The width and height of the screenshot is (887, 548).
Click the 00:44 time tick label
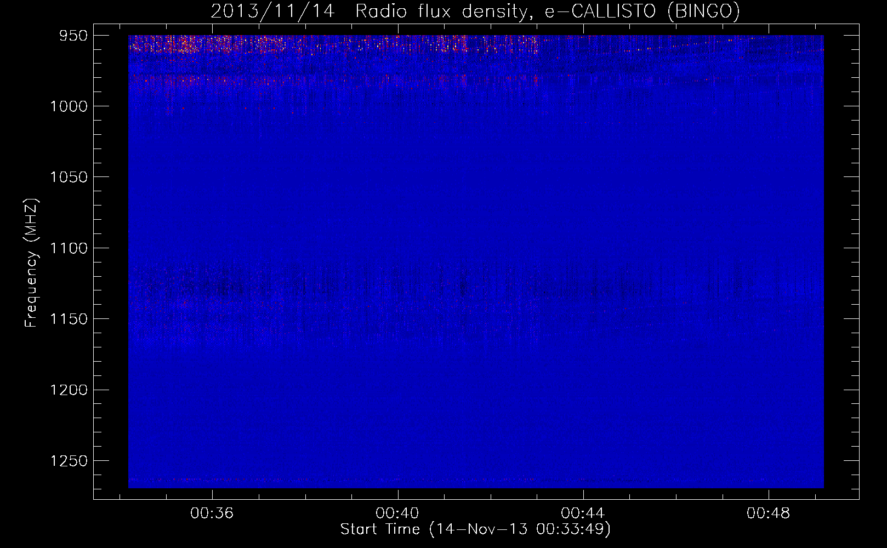point(583,513)
